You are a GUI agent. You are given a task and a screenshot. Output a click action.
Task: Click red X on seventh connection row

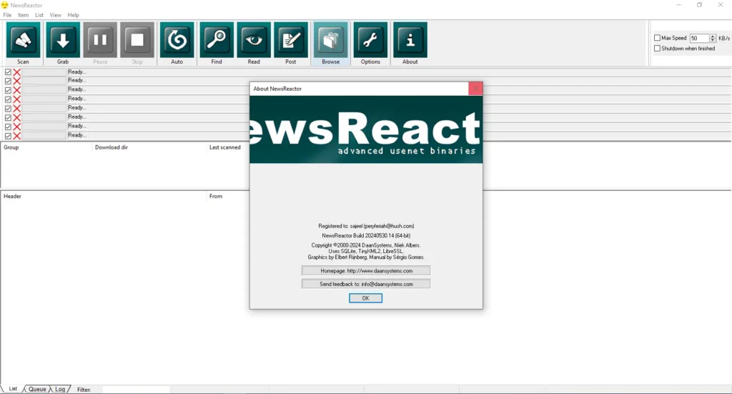tap(17, 127)
